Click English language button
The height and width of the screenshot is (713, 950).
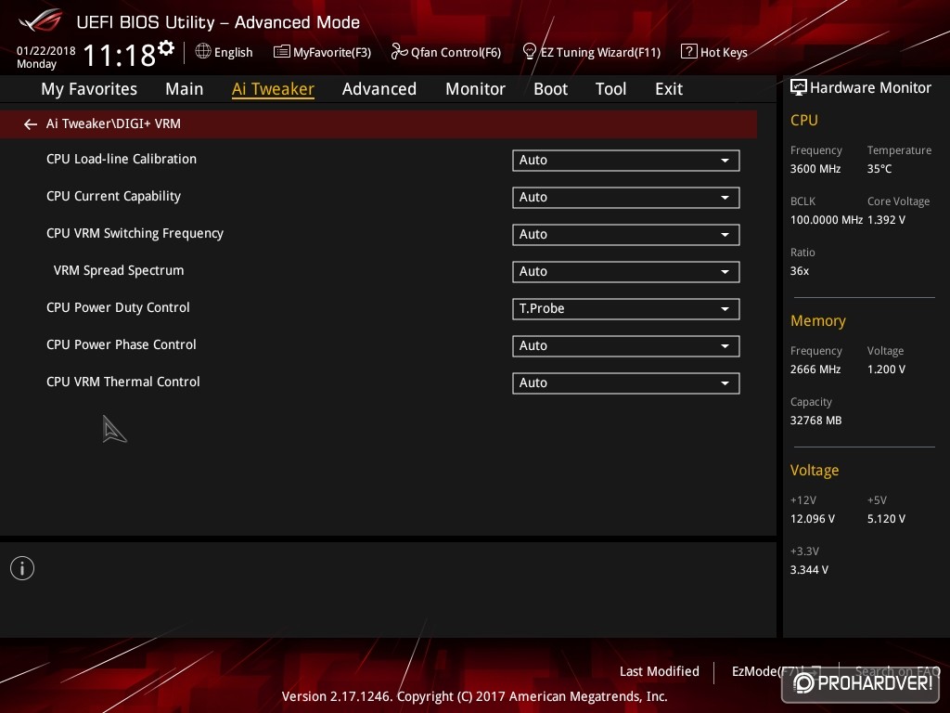coord(233,53)
